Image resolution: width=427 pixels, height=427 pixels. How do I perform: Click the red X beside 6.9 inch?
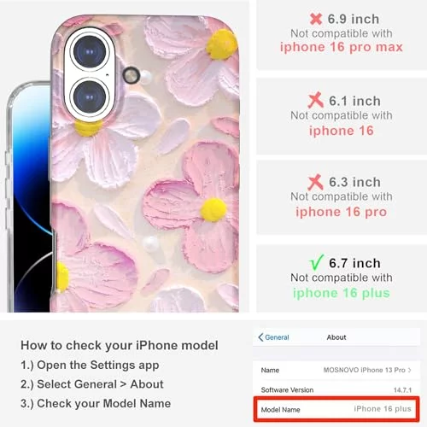[x=316, y=19]
